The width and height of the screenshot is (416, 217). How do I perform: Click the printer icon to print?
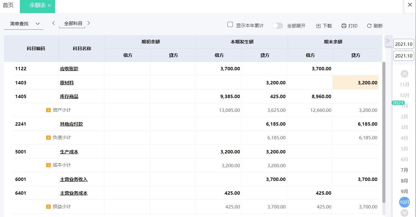344,26
